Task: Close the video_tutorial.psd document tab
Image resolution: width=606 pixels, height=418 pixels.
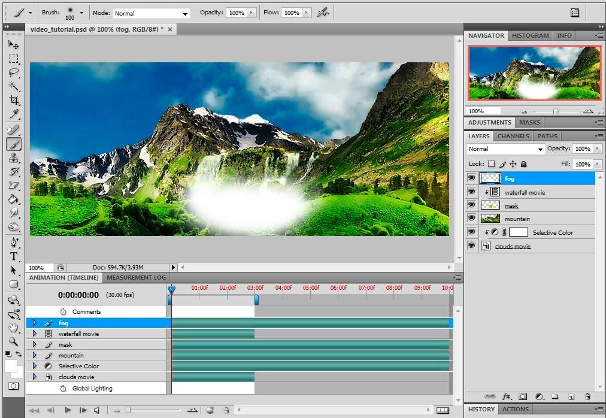Action: (170, 29)
